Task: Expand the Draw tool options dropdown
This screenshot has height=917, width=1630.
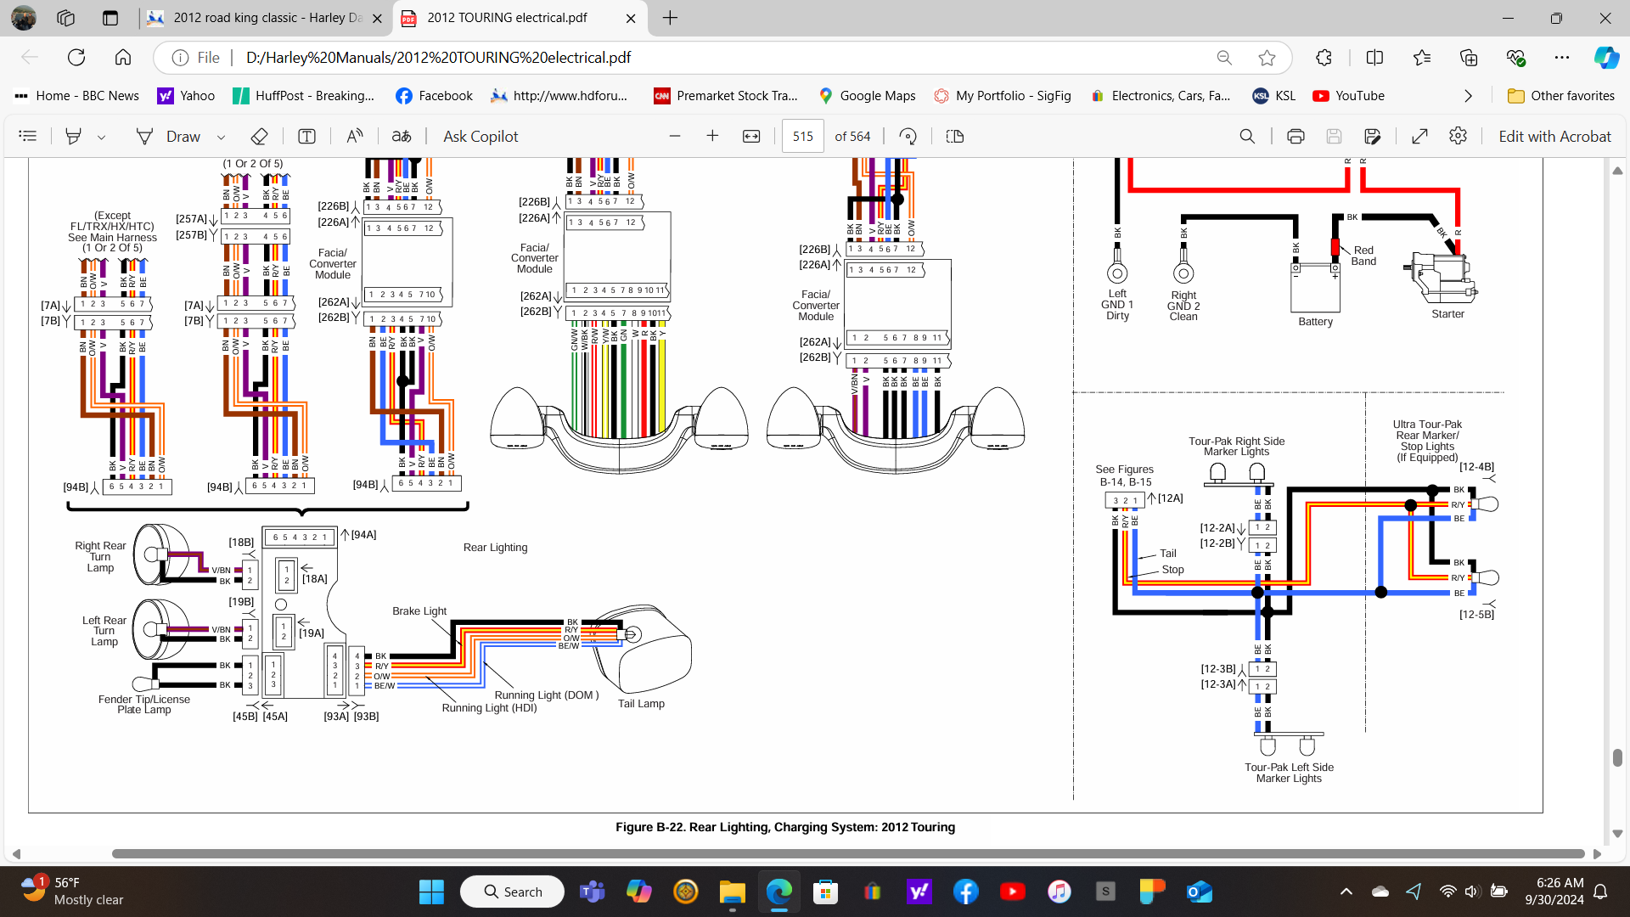Action: click(221, 137)
